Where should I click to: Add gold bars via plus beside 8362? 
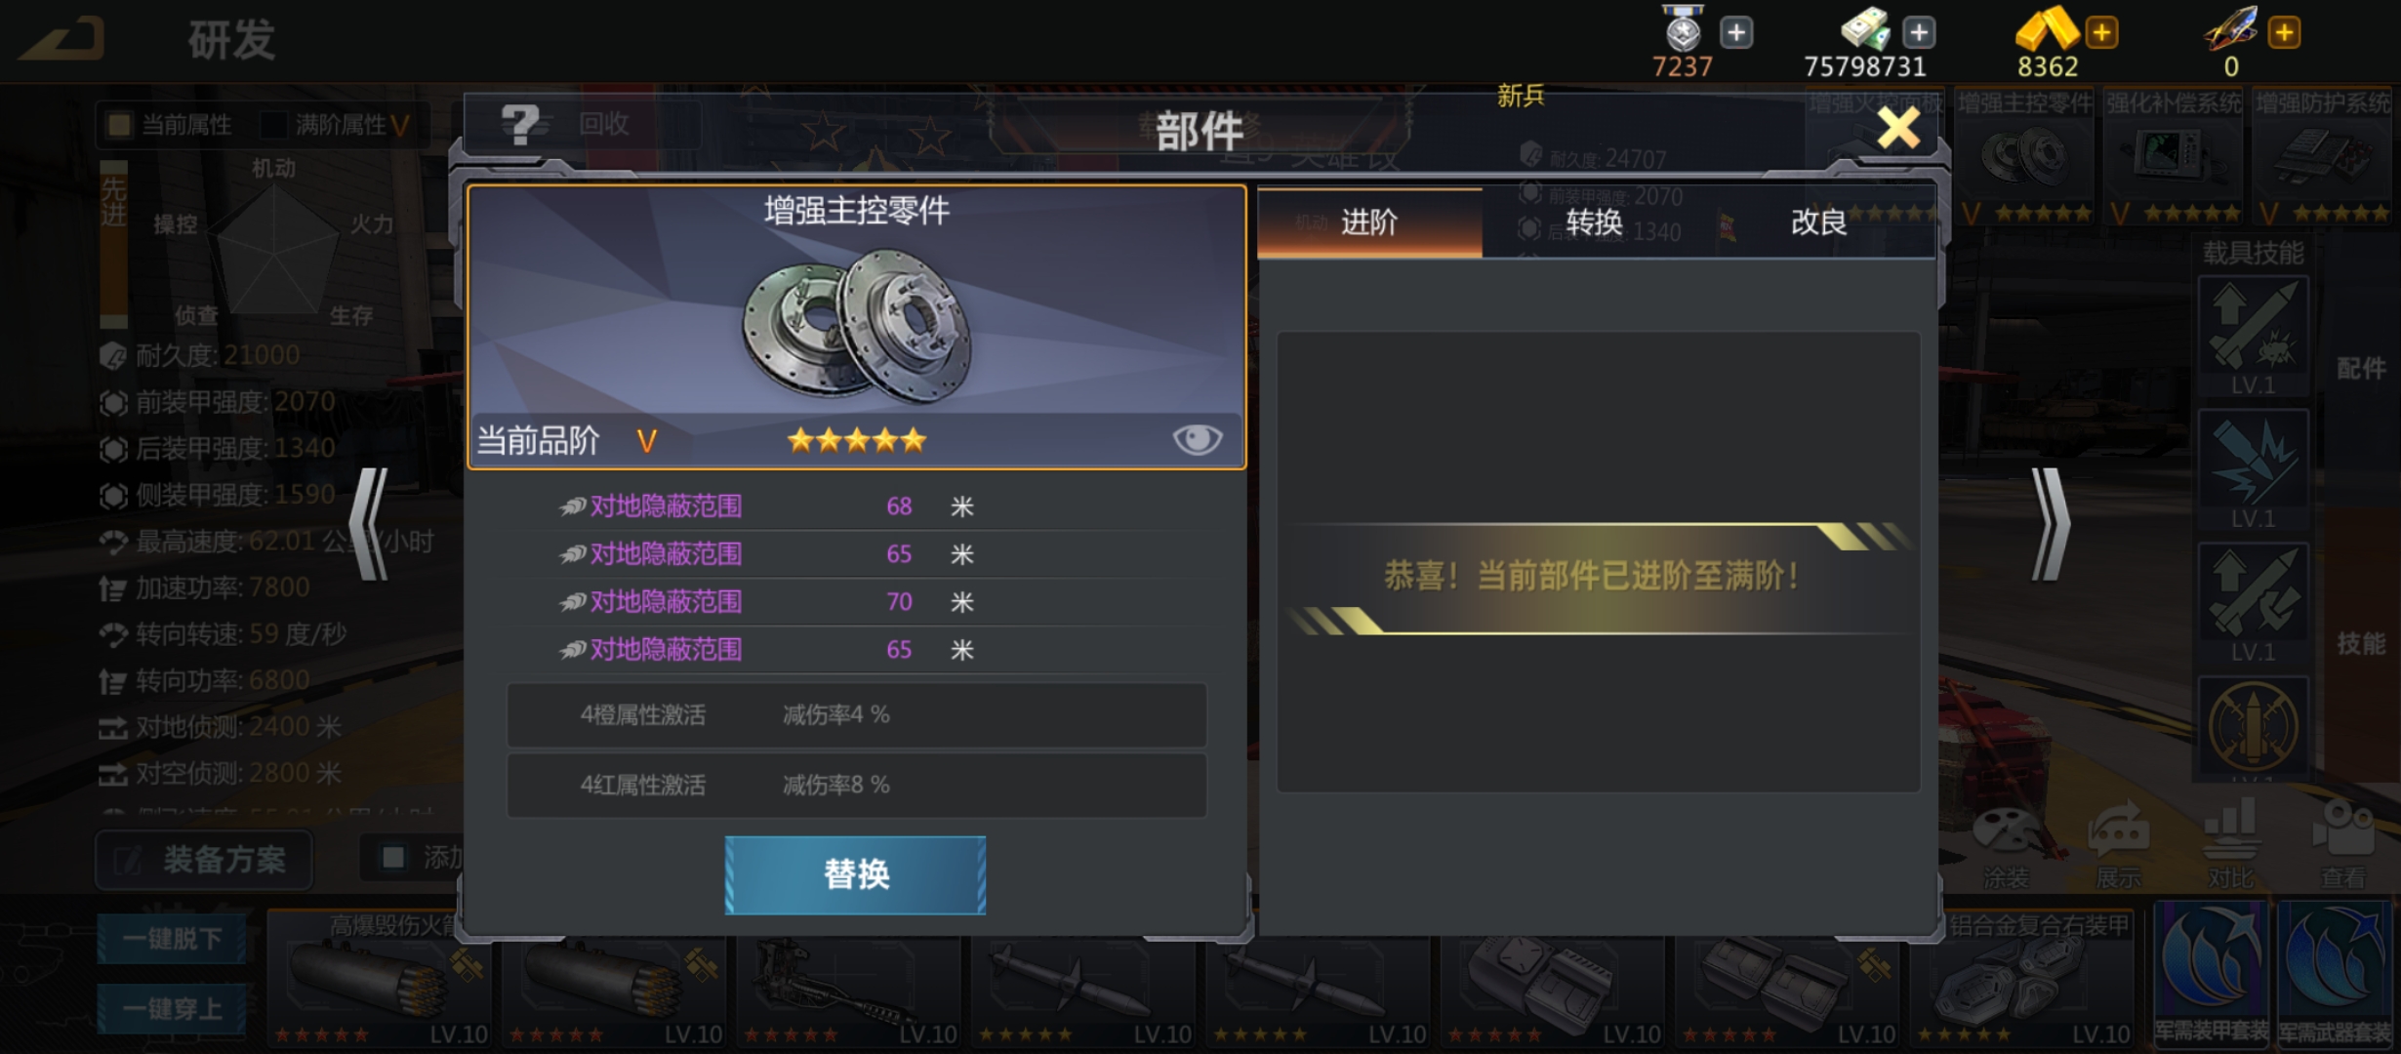click(2101, 33)
